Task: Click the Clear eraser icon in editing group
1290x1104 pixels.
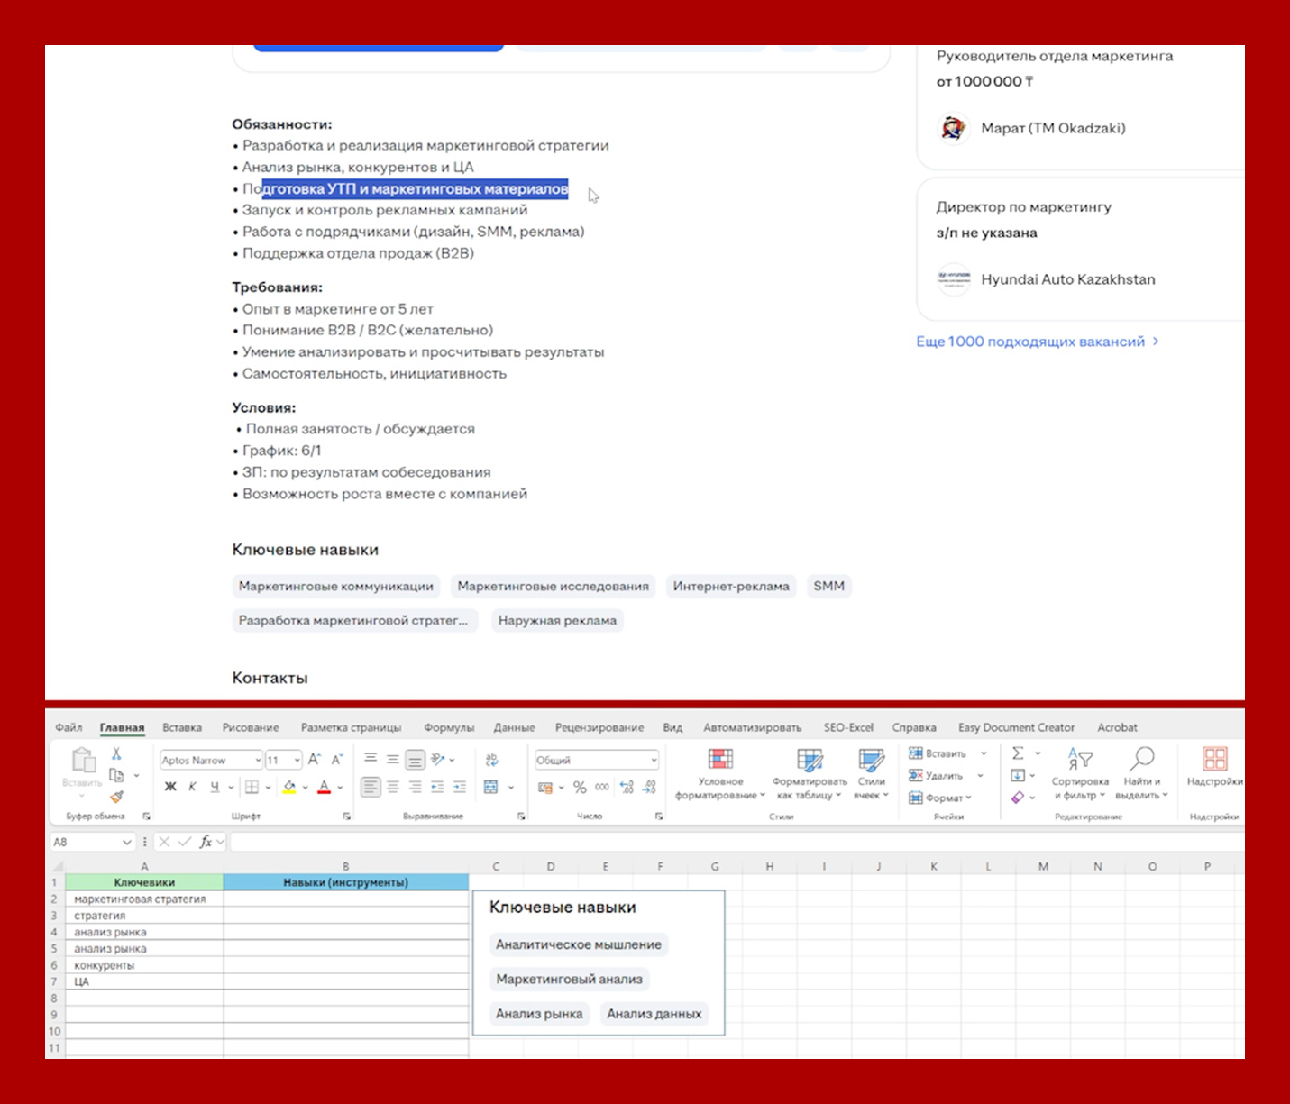Action: tap(1018, 797)
